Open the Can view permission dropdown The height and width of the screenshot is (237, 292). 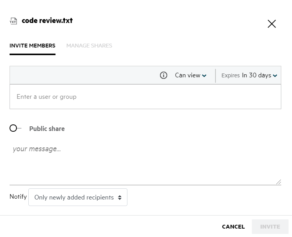[190, 75]
